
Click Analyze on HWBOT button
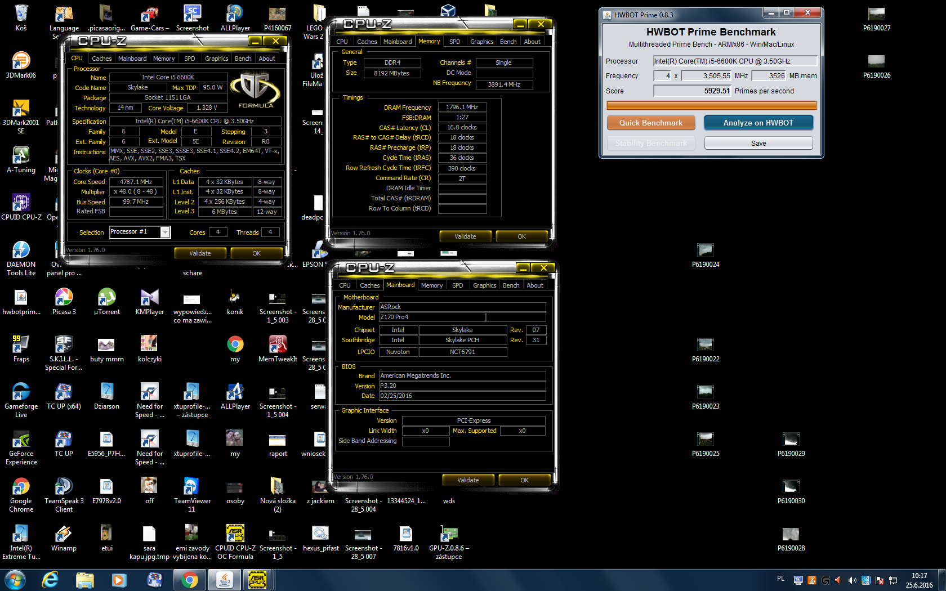[758, 123]
